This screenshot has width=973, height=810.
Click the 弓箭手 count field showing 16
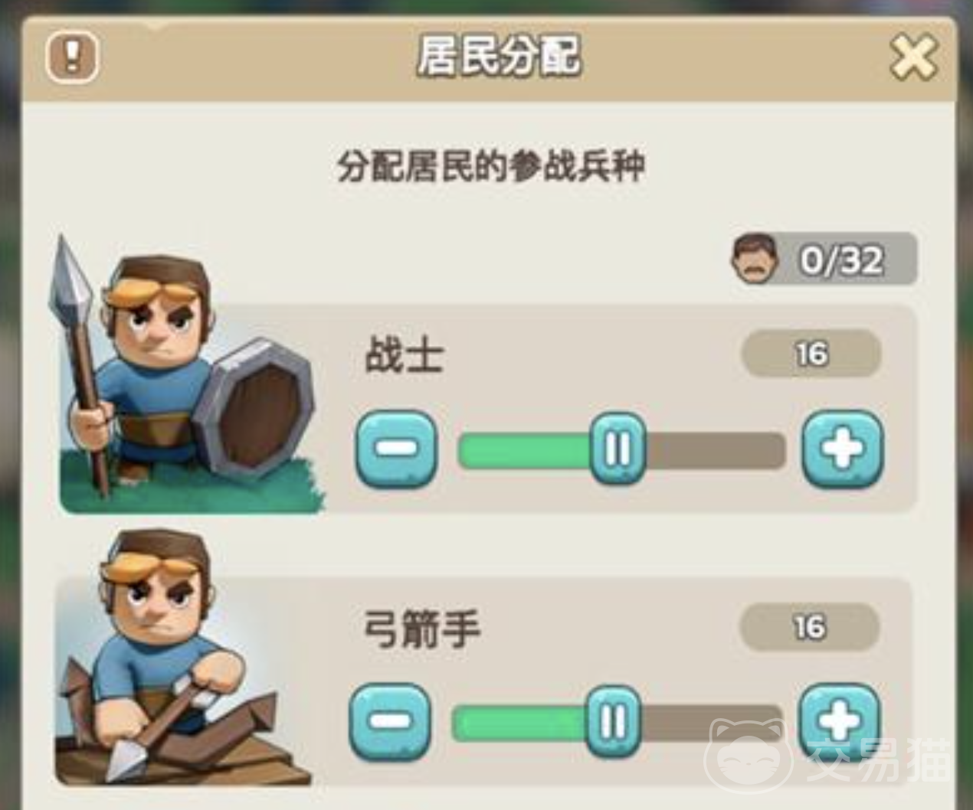(x=809, y=627)
